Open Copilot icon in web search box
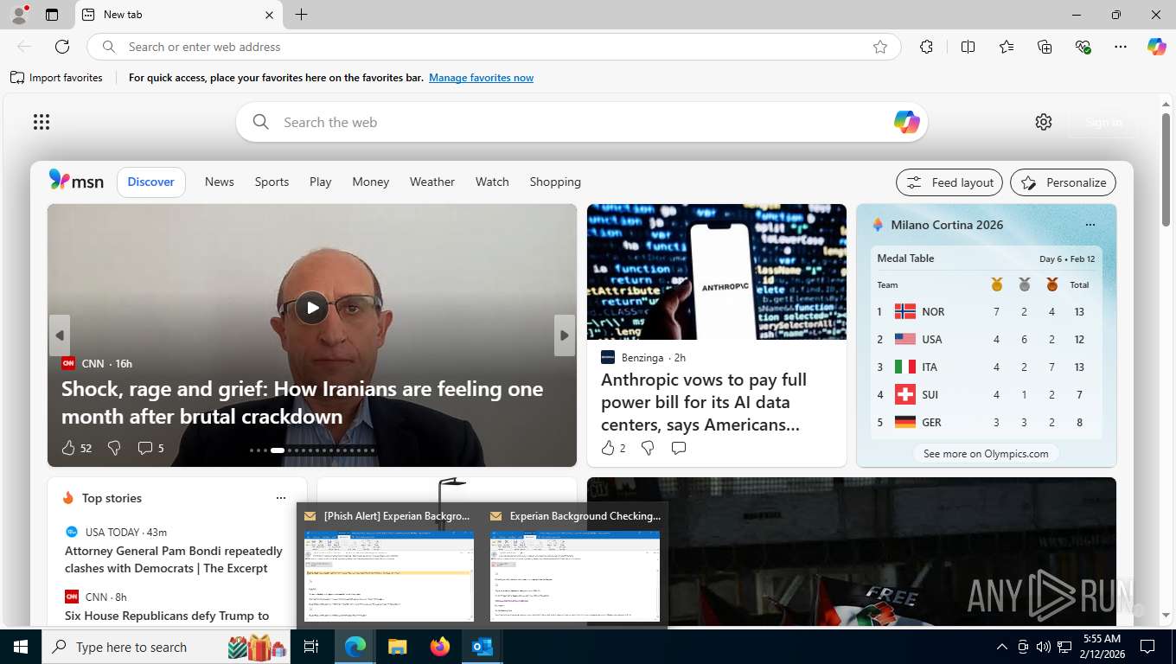 pos(906,122)
